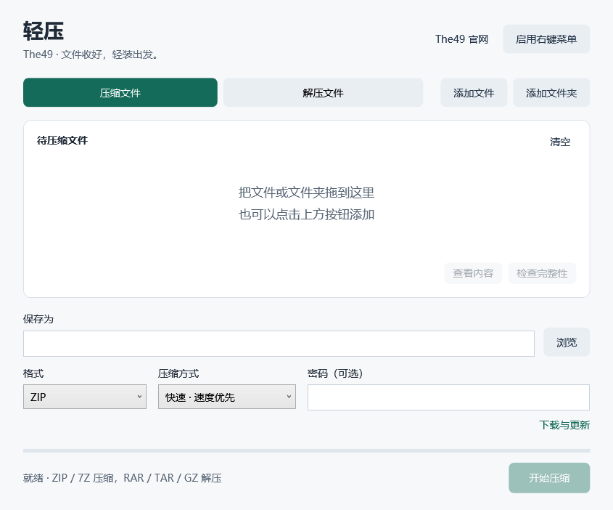The image size is (613, 510).
Task: Open the The49 官网 link
Action: 461,39
